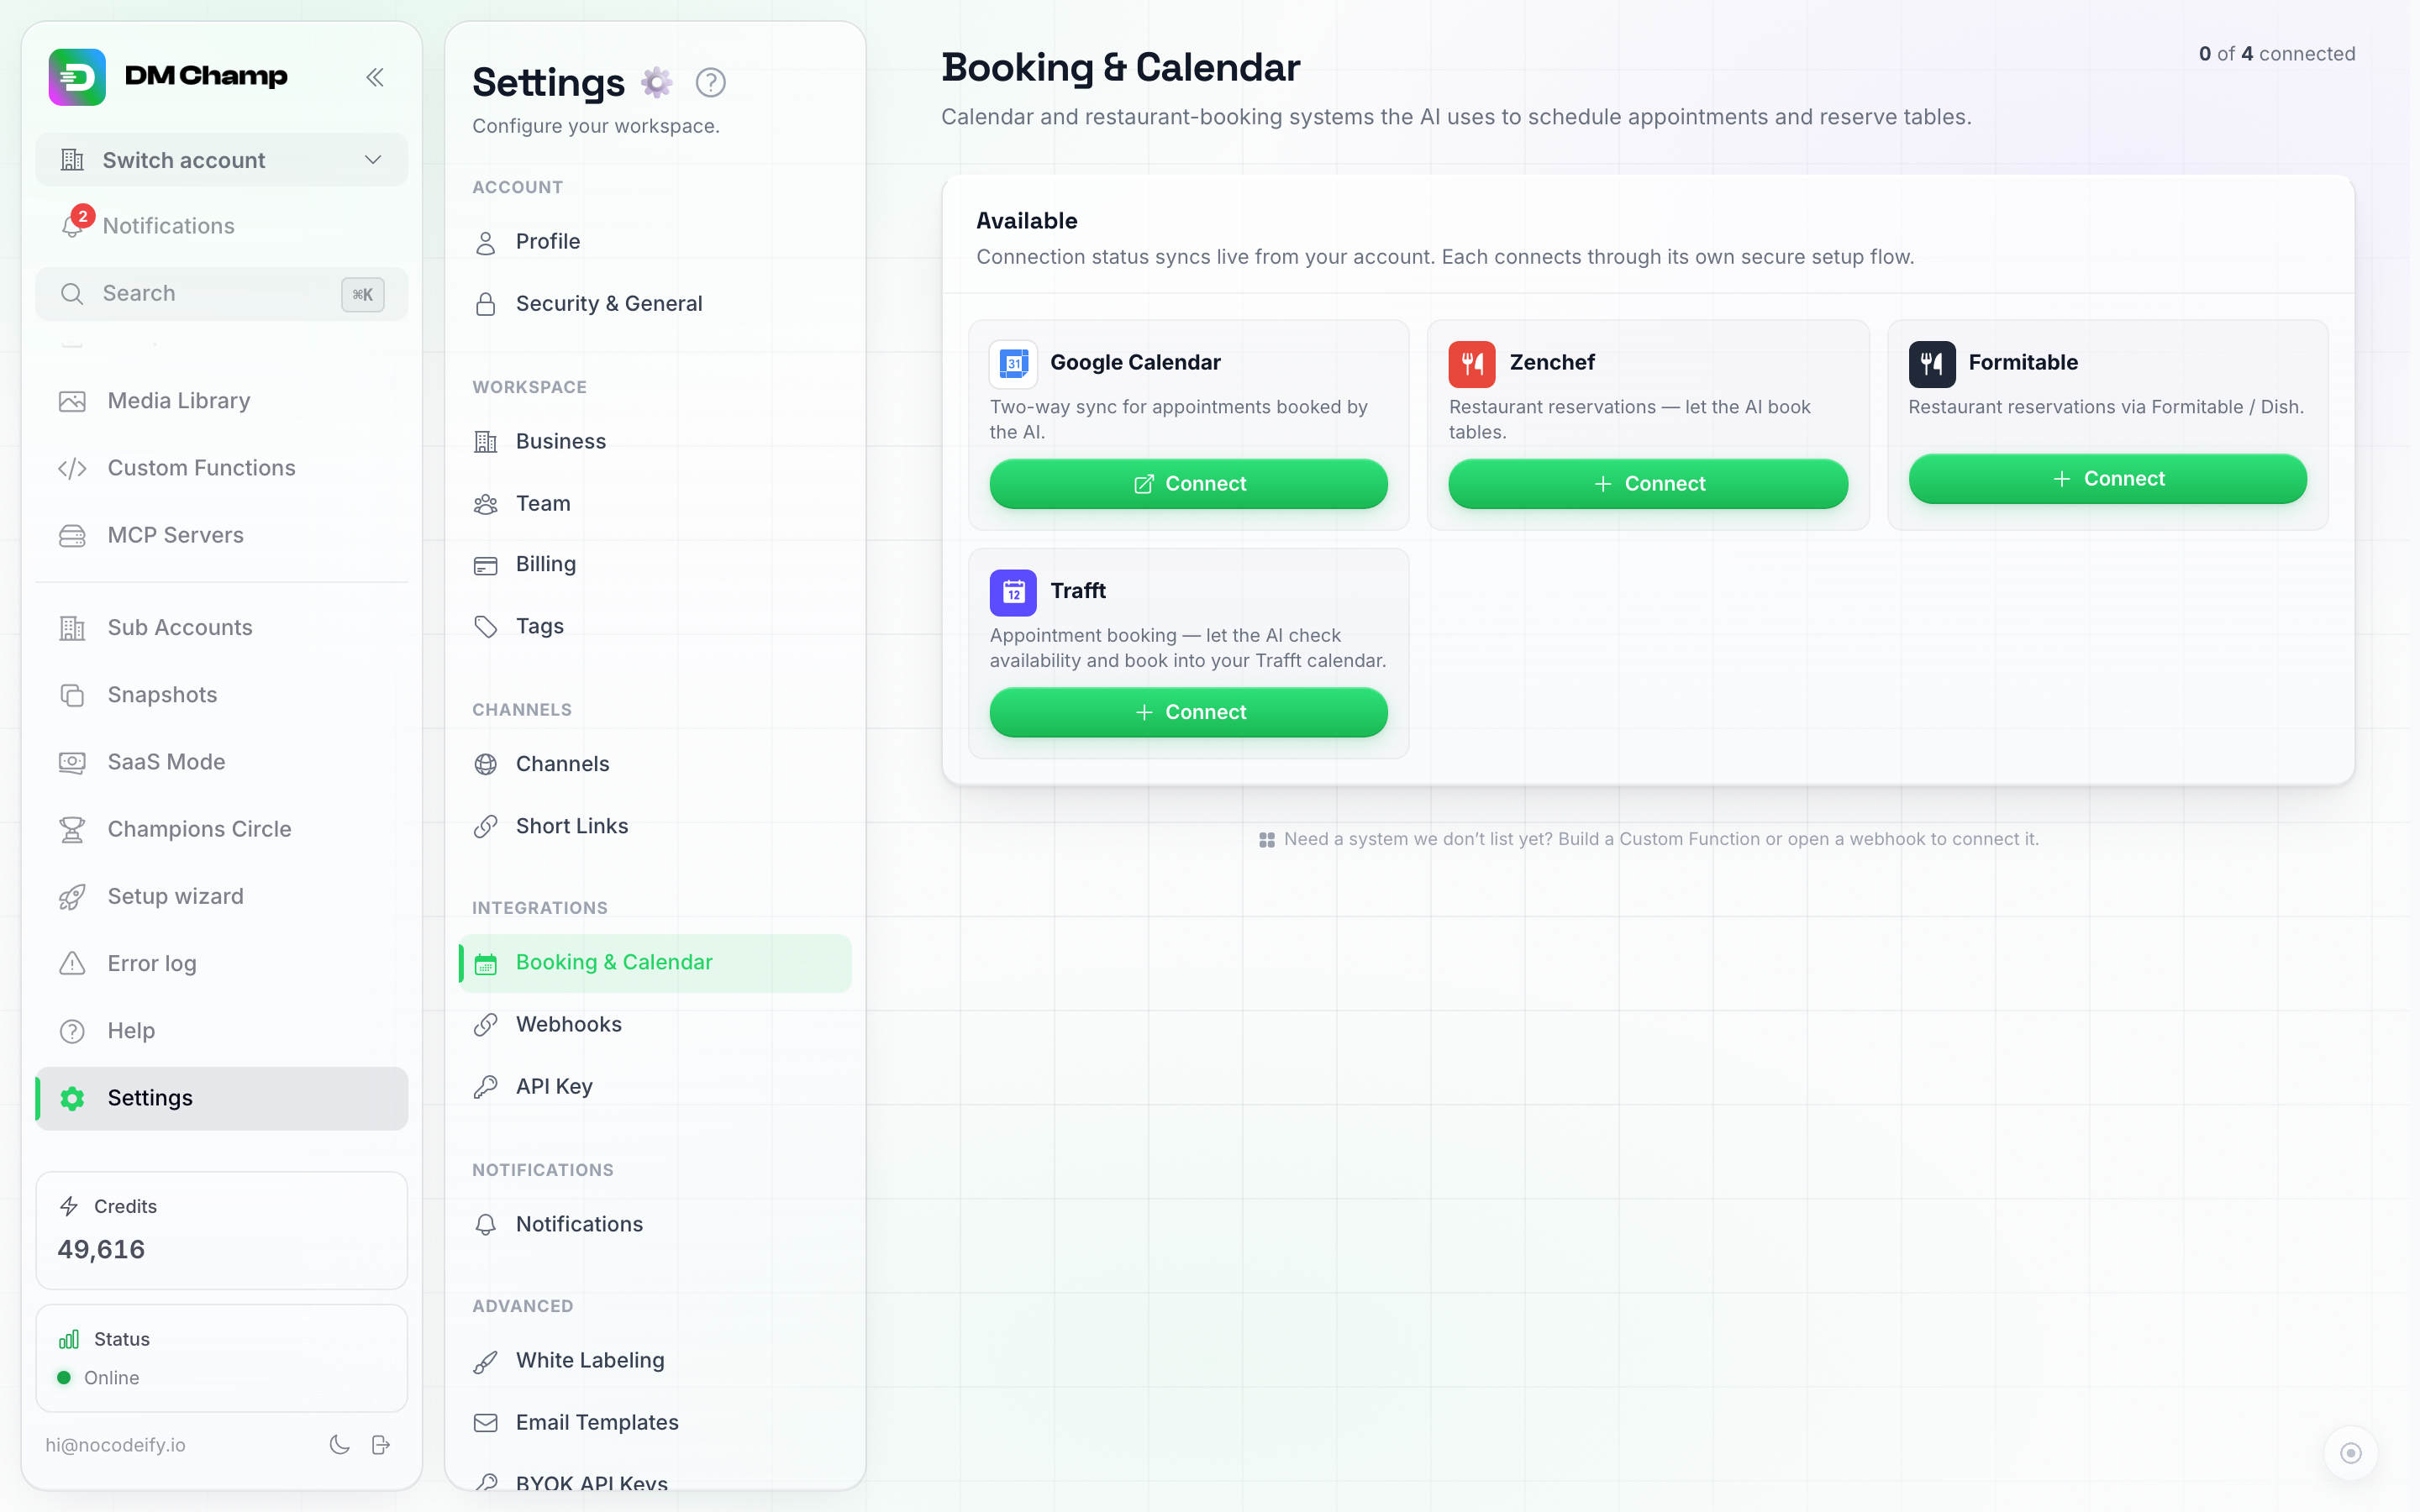The image size is (2420, 1512).
Task: Click the White Labeling brush icon
Action: [486, 1361]
